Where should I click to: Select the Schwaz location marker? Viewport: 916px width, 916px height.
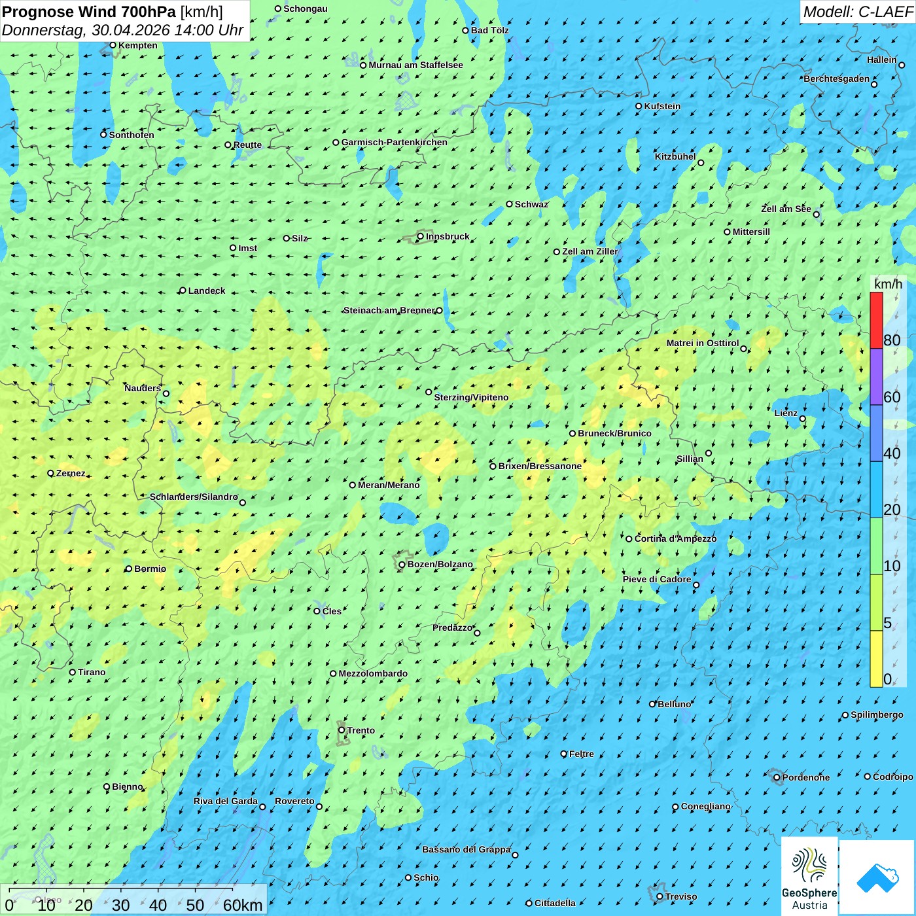tap(509, 204)
